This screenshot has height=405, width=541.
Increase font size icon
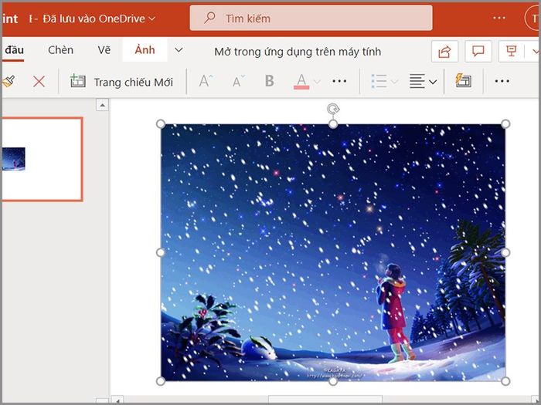tap(206, 81)
